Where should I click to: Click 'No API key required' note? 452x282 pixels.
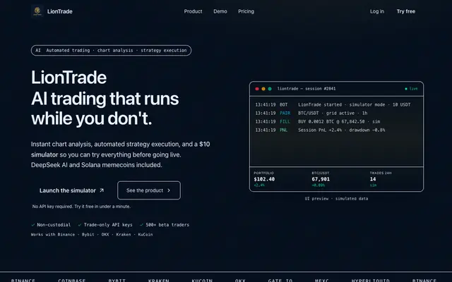point(81,207)
